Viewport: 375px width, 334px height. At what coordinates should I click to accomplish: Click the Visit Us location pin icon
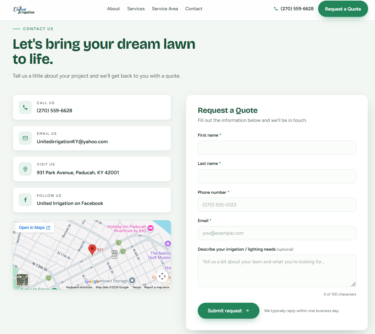click(x=25, y=169)
